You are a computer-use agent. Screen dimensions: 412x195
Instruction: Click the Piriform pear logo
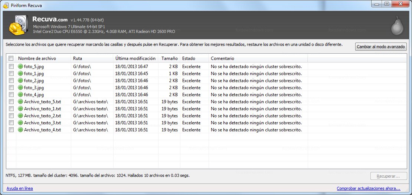tap(397, 26)
